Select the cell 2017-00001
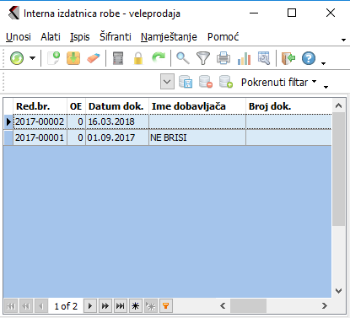This screenshot has width=350, height=318. pyautogui.click(x=40, y=137)
